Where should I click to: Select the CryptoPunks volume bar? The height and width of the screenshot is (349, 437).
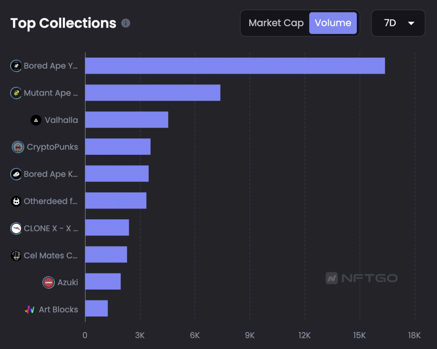coord(118,146)
